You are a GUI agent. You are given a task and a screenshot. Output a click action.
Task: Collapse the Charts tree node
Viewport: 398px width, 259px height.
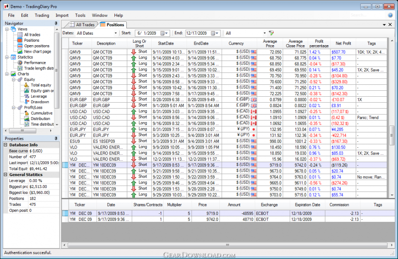click(x=7, y=74)
